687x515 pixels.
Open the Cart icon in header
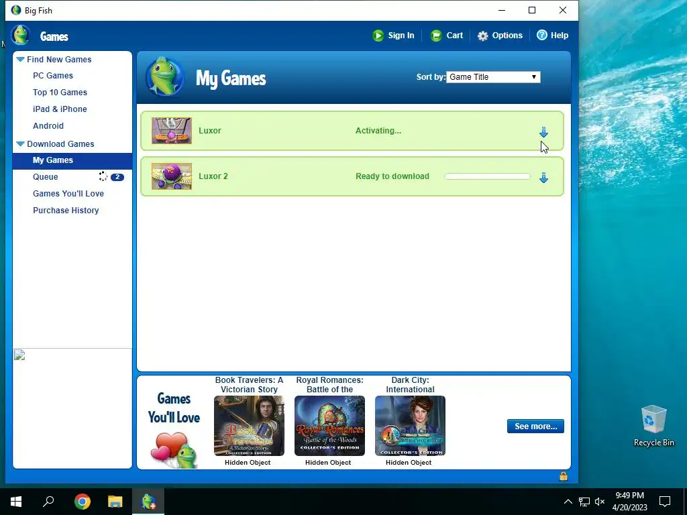[436, 36]
